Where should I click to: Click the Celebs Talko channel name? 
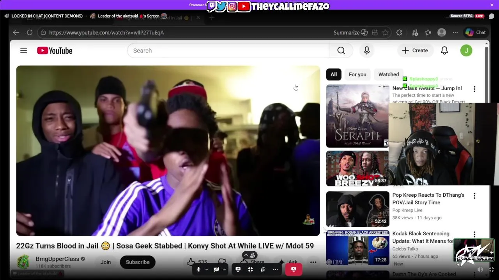coord(405,249)
